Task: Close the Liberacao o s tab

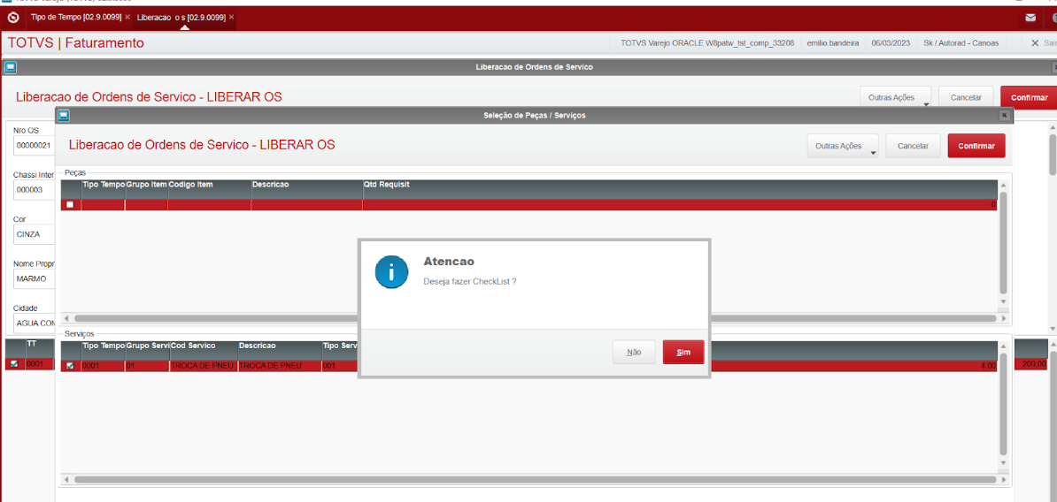Action: (x=231, y=17)
